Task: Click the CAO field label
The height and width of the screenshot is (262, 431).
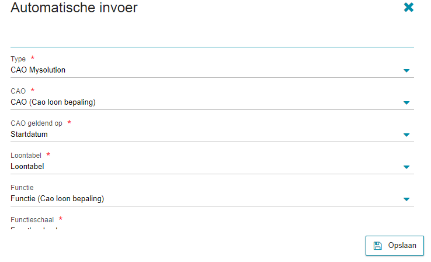Action: point(18,91)
